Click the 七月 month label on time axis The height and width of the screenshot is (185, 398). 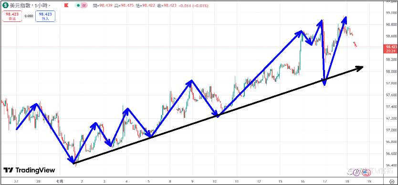tap(59, 182)
